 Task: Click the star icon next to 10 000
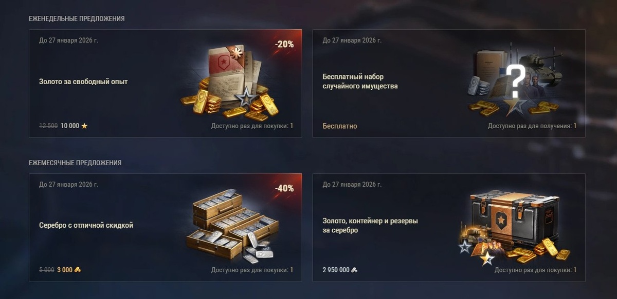(84, 126)
